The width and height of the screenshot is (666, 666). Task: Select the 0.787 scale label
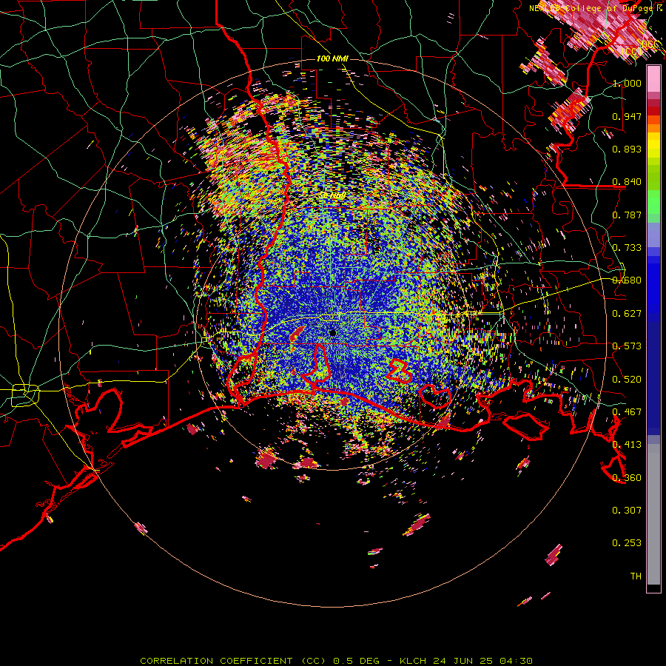[627, 215]
